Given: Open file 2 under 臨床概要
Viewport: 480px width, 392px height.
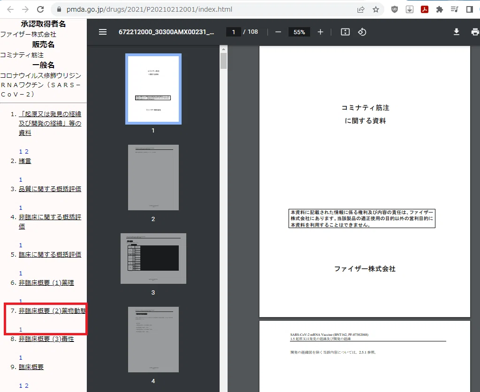Looking at the screenshot, I should pos(27,386).
